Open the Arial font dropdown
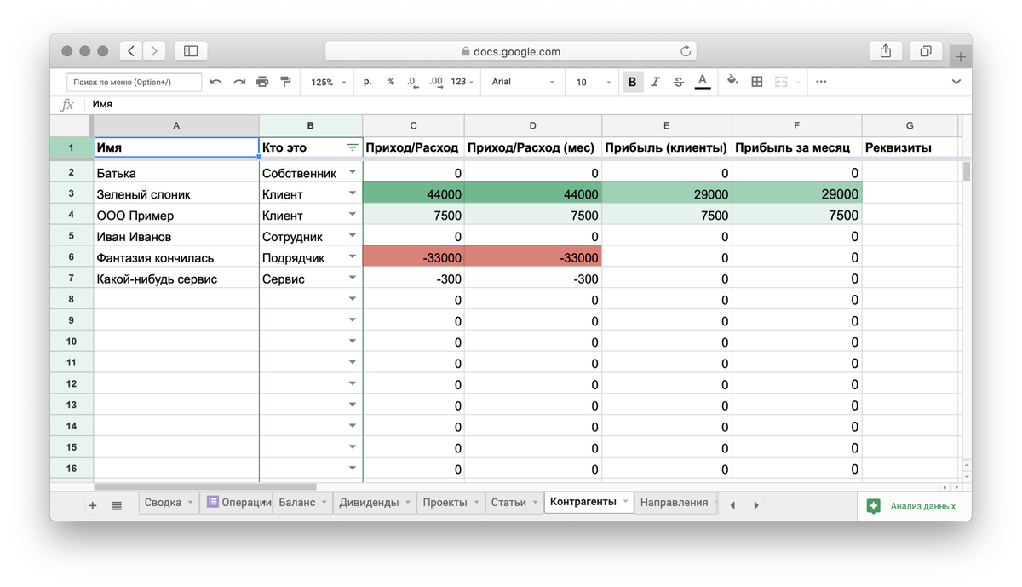 pos(523,82)
